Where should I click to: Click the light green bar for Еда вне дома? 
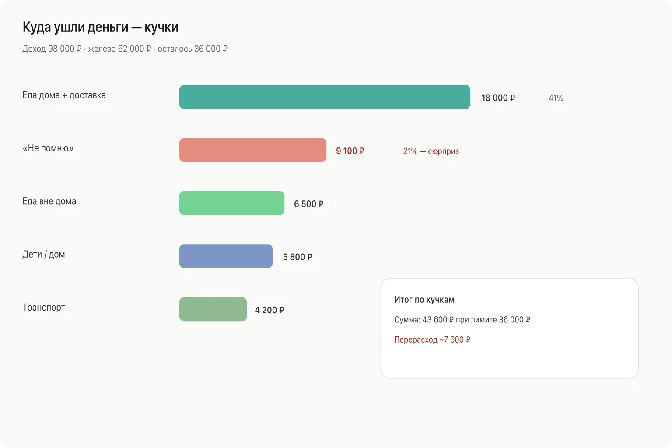(232, 203)
